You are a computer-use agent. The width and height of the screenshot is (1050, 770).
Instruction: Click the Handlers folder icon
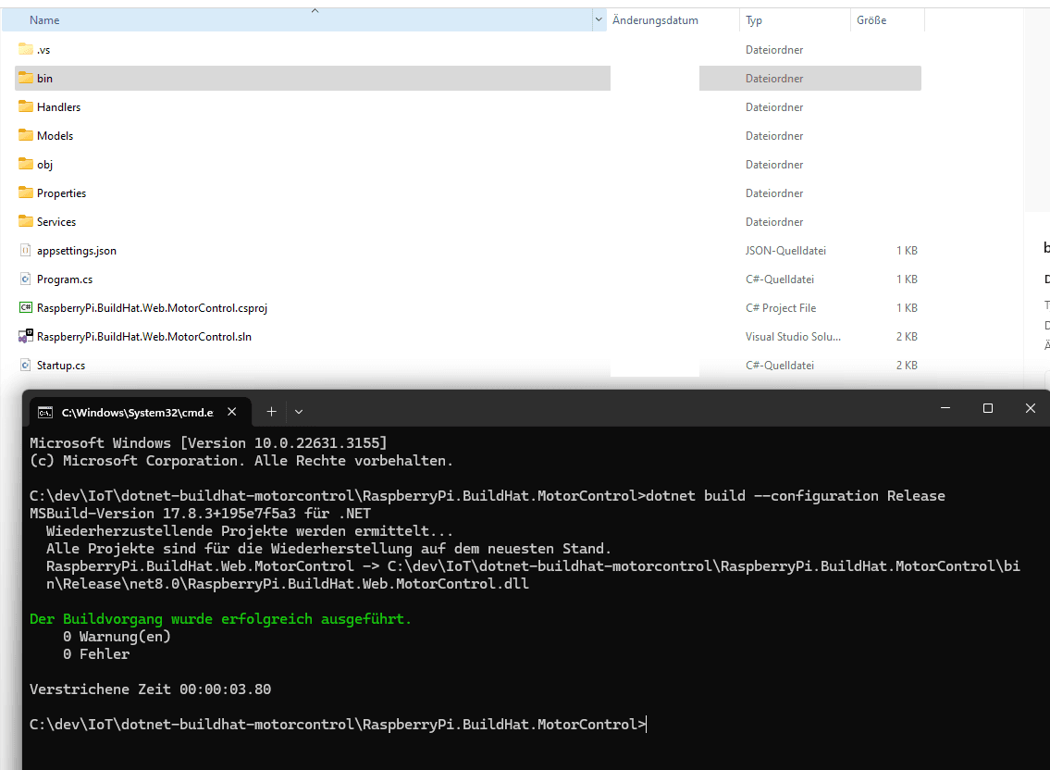(x=26, y=106)
